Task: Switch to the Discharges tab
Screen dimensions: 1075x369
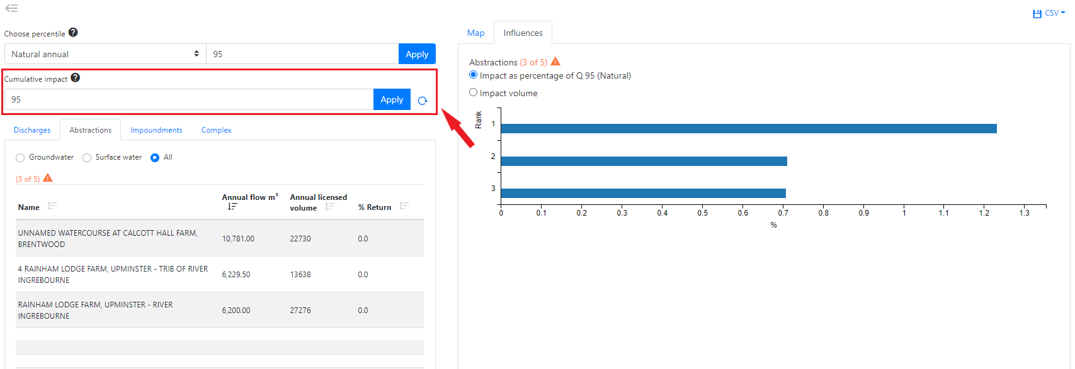Action: click(32, 130)
